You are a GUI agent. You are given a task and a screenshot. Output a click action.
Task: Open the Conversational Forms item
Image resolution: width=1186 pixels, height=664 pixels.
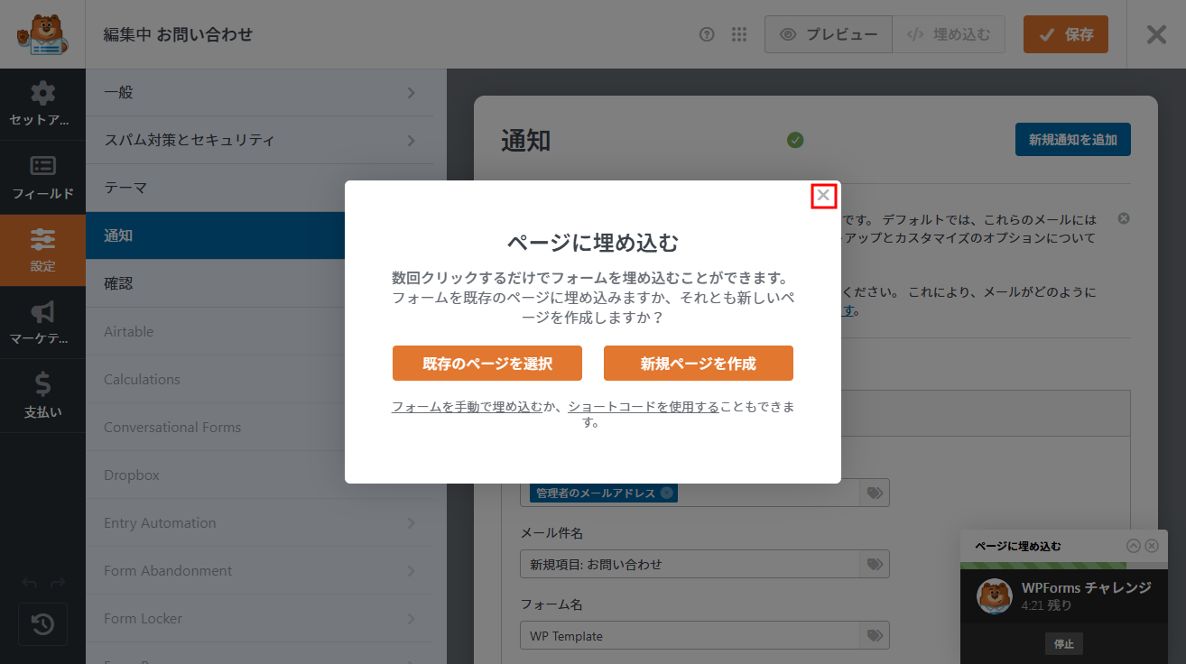point(215,427)
